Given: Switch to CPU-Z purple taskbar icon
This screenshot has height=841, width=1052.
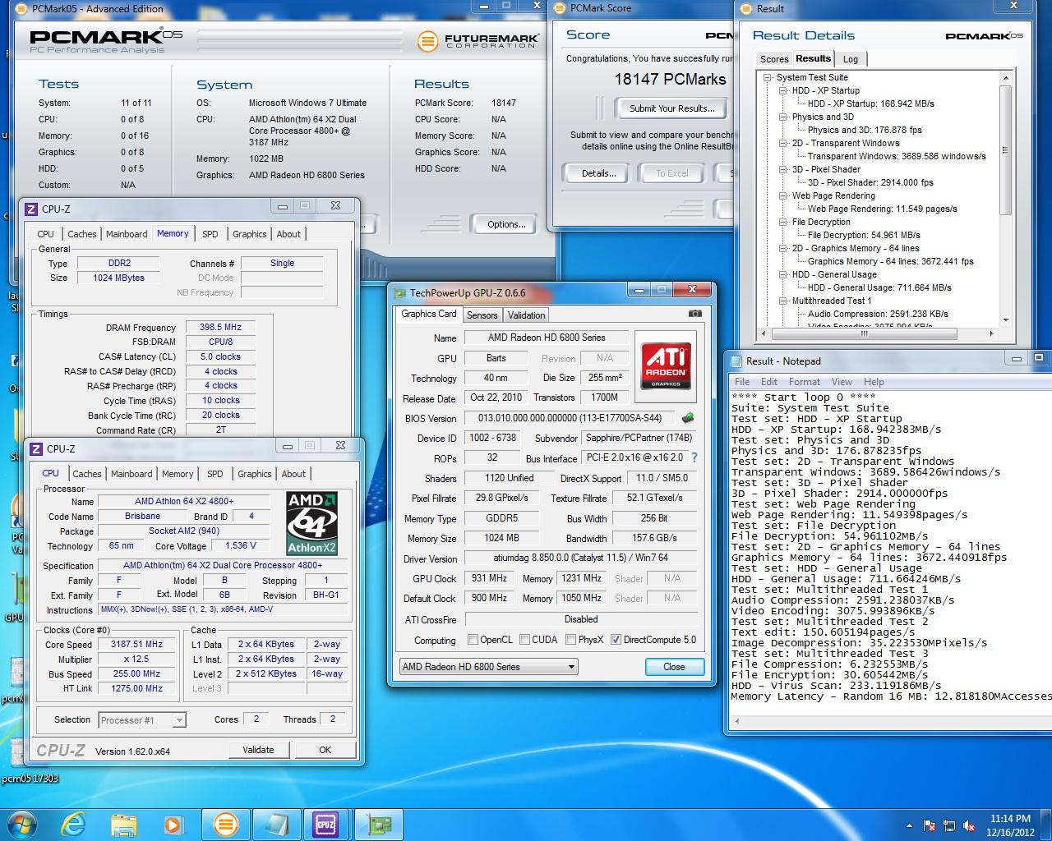Looking at the screenshot, I should (325, 824).
